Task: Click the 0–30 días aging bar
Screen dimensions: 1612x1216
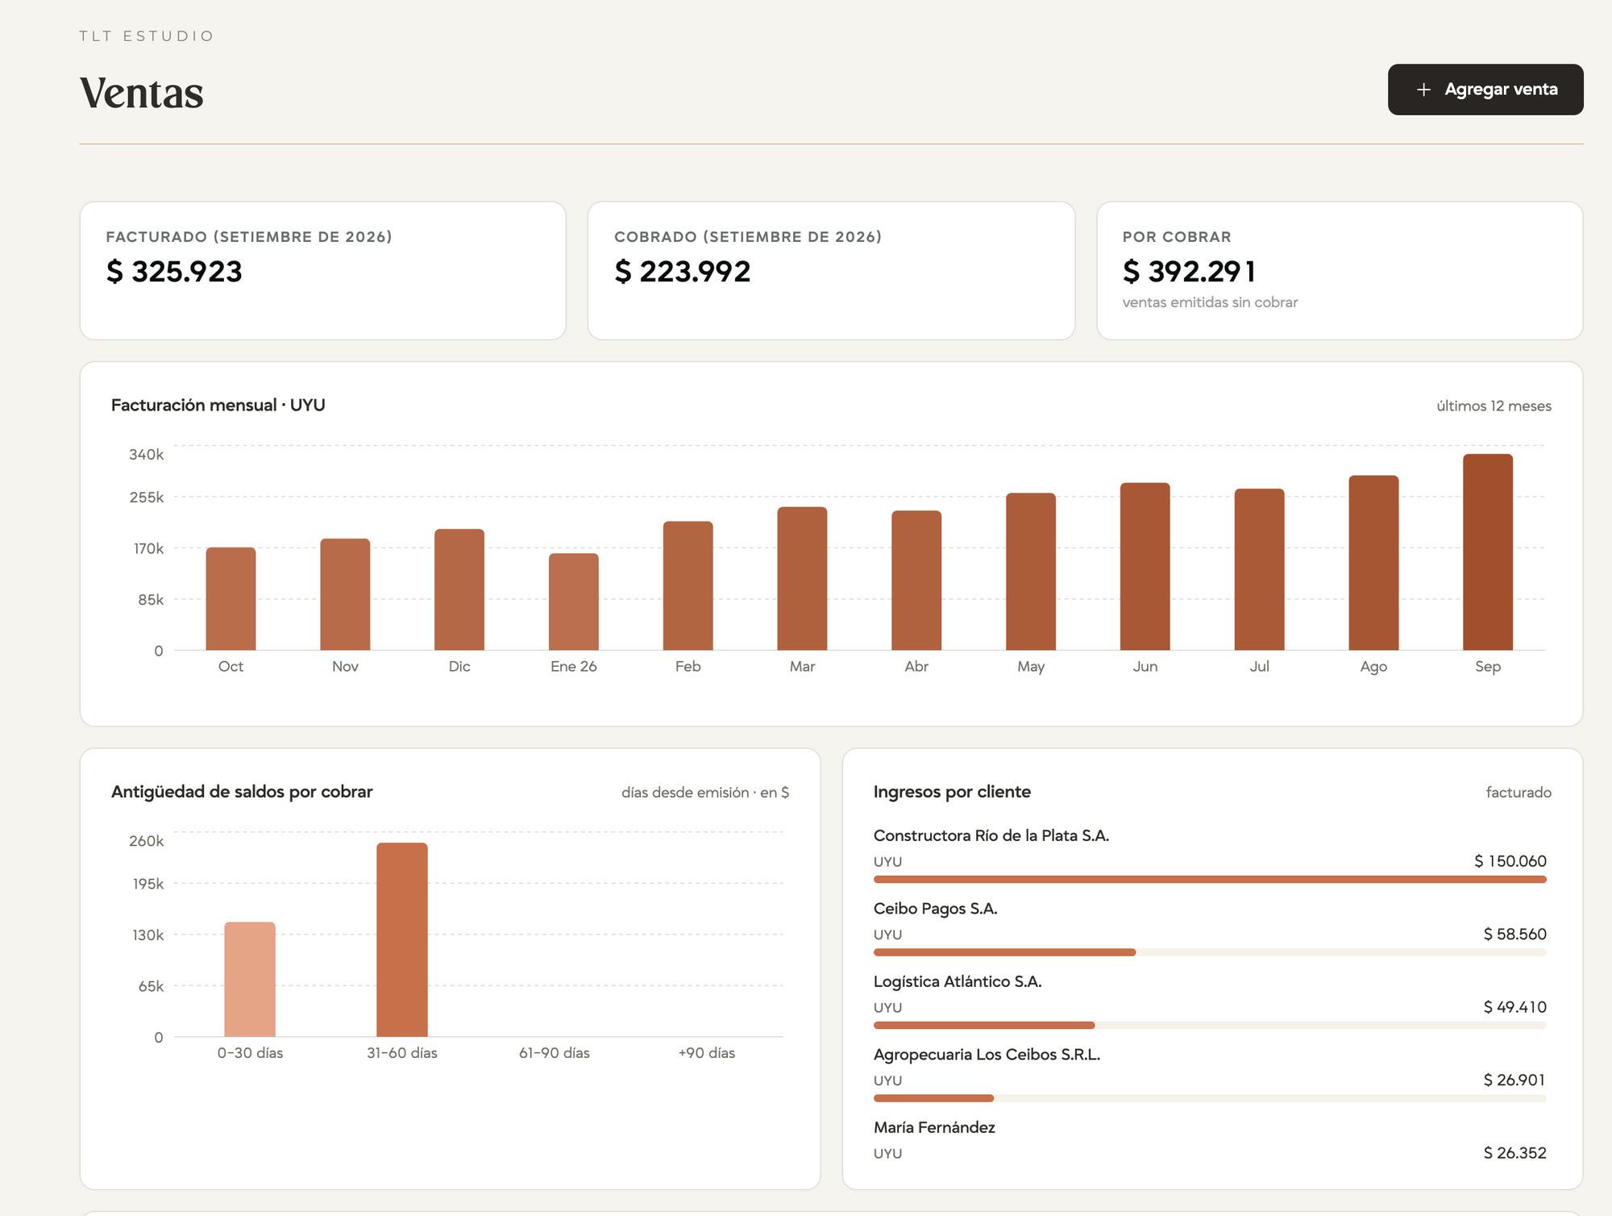Action: point(250,979)
